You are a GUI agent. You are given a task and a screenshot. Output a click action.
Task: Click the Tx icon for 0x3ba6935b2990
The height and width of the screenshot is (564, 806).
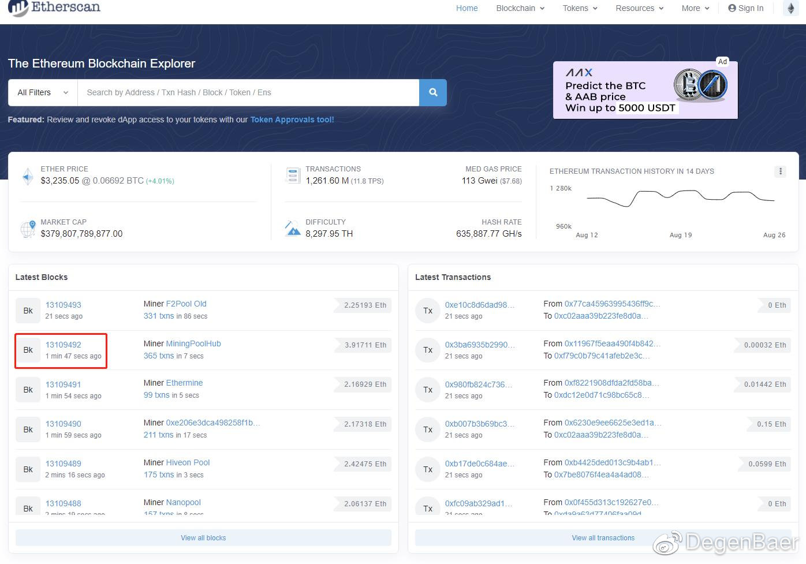[x=428, y=350]
